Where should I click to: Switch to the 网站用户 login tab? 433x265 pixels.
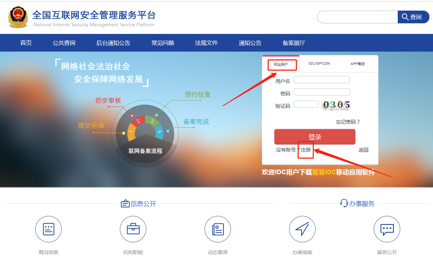pyautogui.click(x=281, y=64)
